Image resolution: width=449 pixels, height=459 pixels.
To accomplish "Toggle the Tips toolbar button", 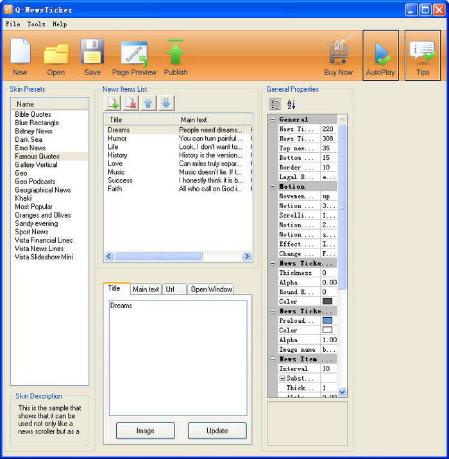I will click(x=423, y=55).
